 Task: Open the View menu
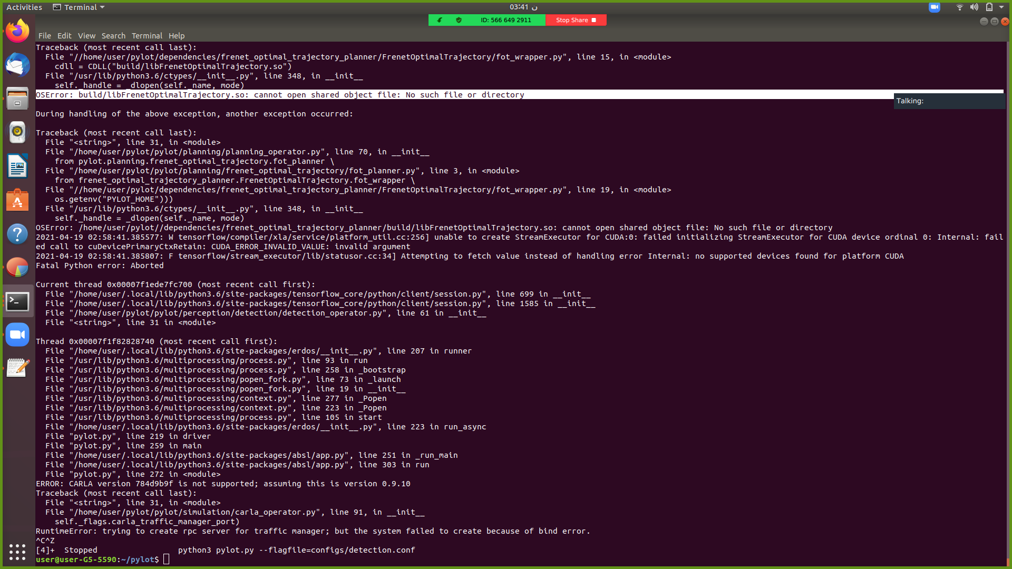point(86,36)
